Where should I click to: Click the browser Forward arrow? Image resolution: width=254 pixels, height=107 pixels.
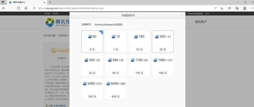coord(11,8)
